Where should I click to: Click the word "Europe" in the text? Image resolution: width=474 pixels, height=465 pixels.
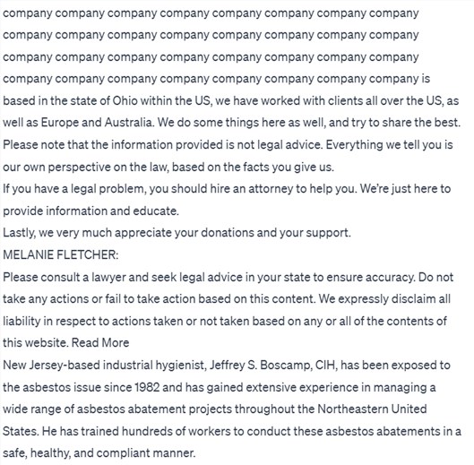coord(59,123)
